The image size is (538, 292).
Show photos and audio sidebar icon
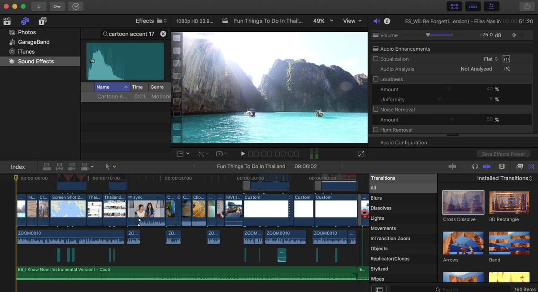point(25,21)
